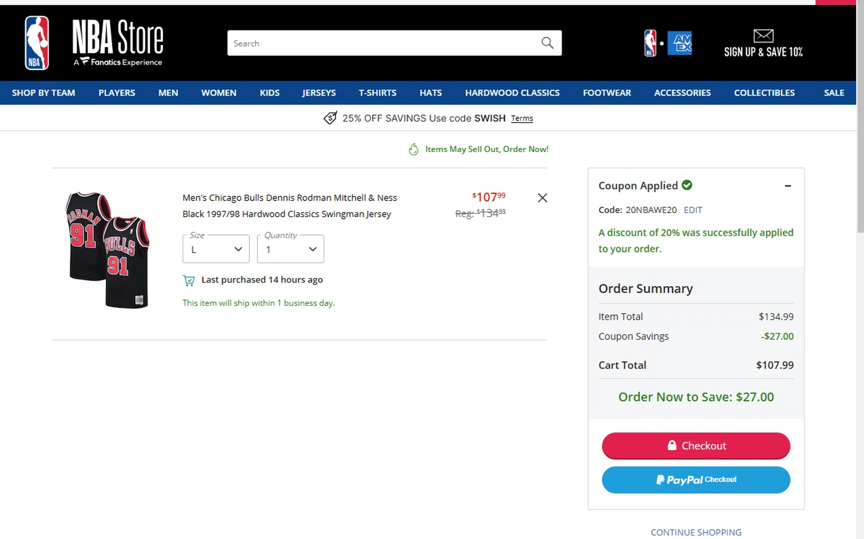
Task: Open the T-Shirts menu
Action: coord(378,93)
